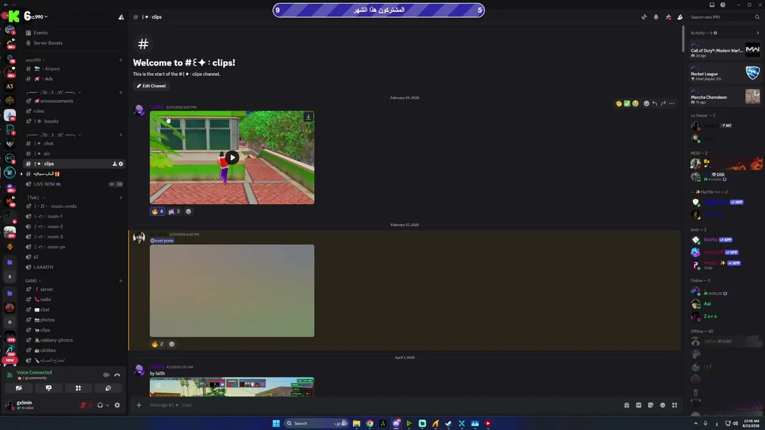Add a reaction to the February 24 message

(188, 211)
